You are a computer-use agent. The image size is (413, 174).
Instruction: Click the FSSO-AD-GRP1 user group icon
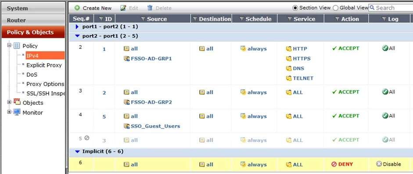(x=126, y=59)
